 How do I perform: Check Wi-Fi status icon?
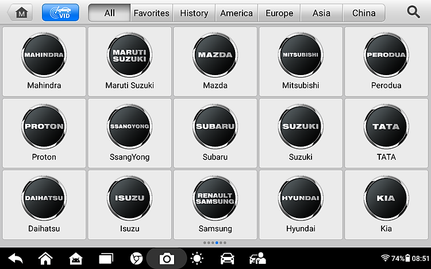[x=386, y=258]
